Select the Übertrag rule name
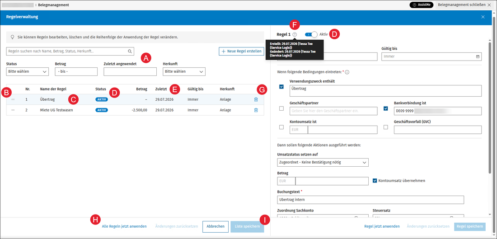 click(x=47, y=99)
